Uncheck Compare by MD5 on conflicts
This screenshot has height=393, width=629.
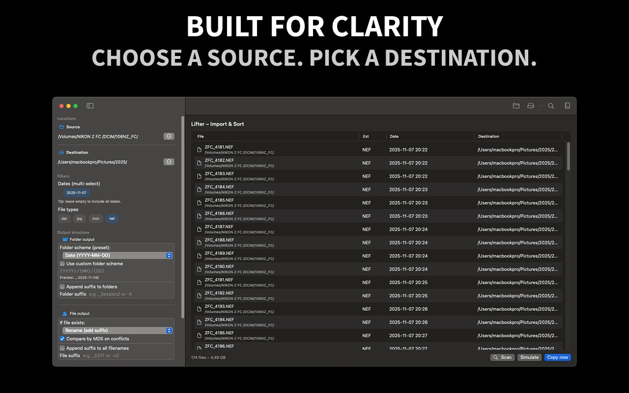pos(61,338)
